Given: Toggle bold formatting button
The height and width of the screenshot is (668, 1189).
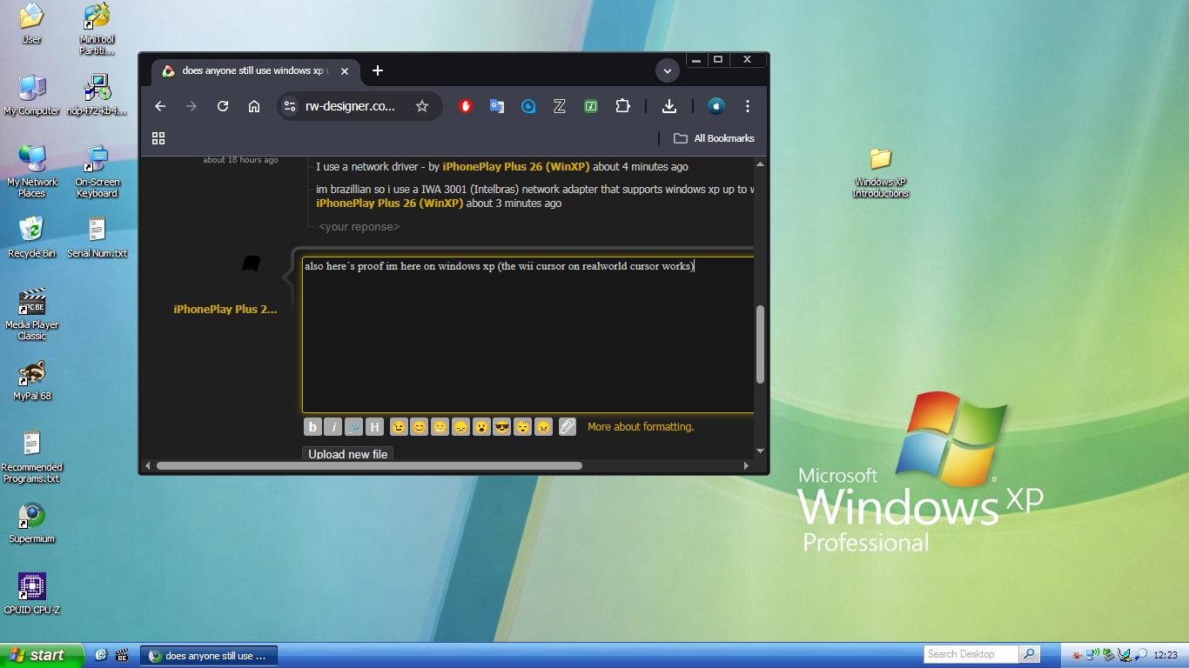Looking at the screenshot, I should point(312,427).
